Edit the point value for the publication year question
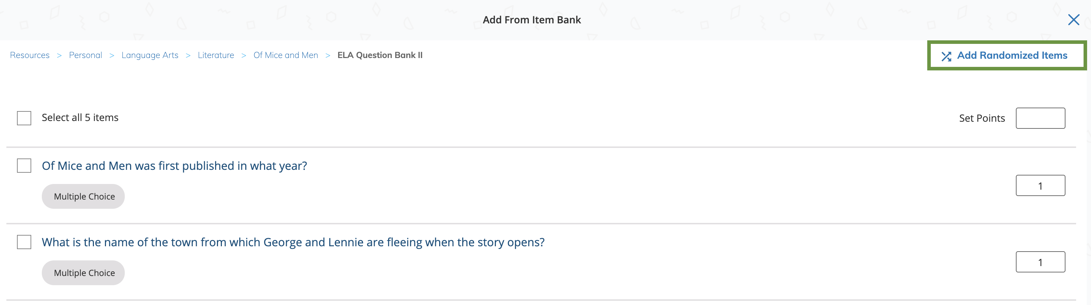 point(1041,185)
